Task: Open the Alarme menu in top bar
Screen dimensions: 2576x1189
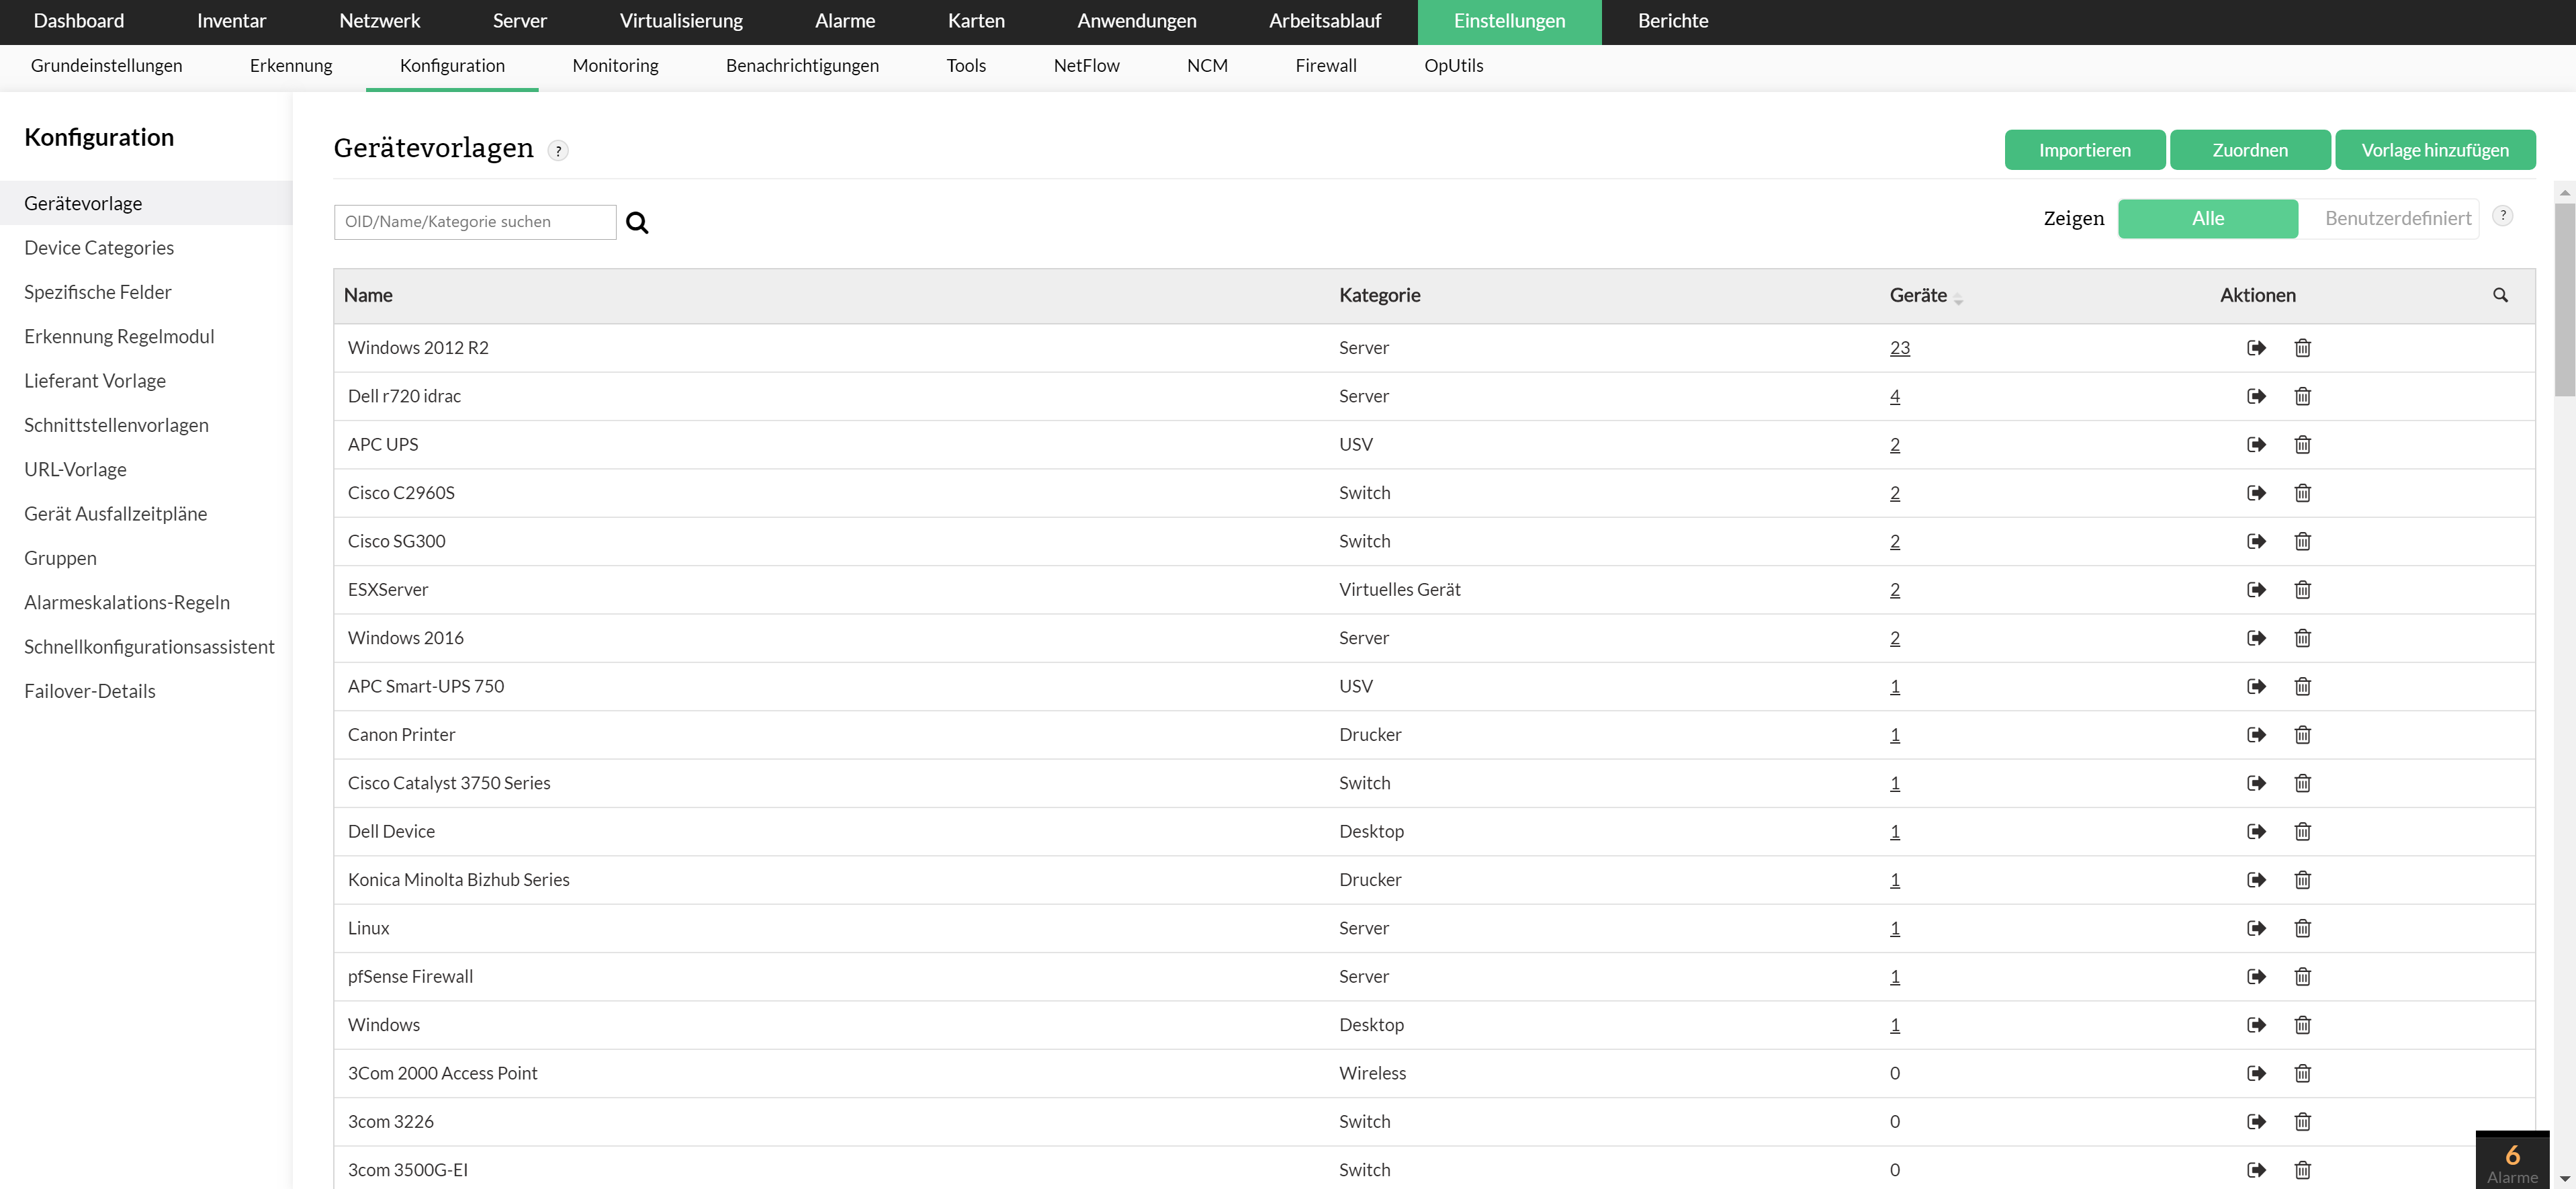Action: click(x=844, y=21)
